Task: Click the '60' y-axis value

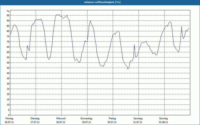Action: point(8,52)
